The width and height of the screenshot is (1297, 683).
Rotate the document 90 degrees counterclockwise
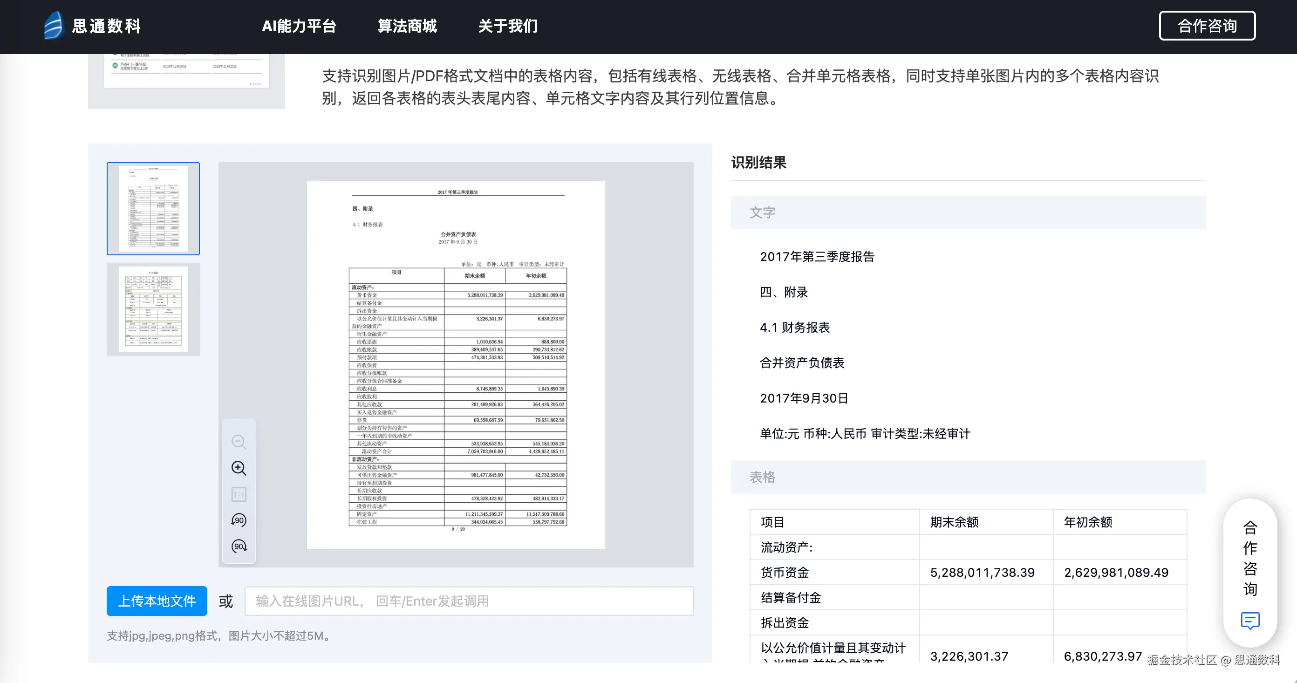pyautogui.click(x=239, y=520)
